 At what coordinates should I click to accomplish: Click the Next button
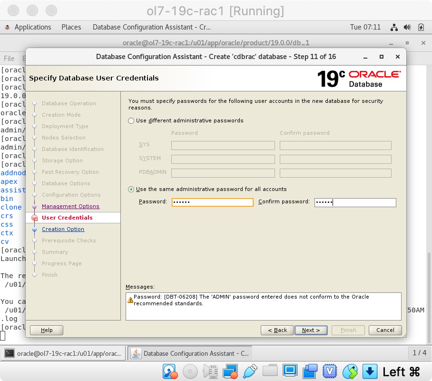coord(311,330)
